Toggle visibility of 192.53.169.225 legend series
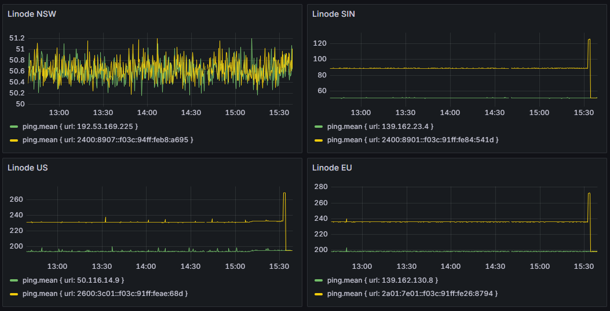 [80, 127]
